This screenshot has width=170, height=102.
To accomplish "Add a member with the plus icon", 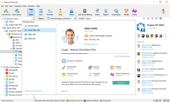I will tap(165, 36).
